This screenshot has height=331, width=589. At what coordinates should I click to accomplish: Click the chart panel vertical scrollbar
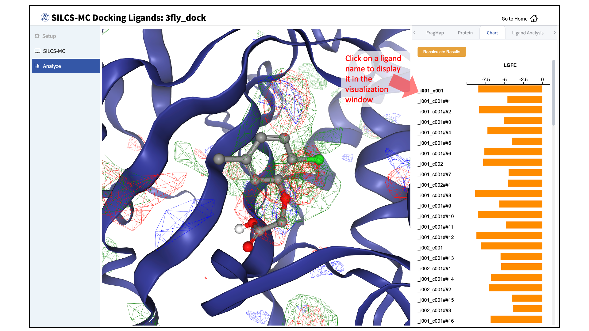tap(554, 93)
